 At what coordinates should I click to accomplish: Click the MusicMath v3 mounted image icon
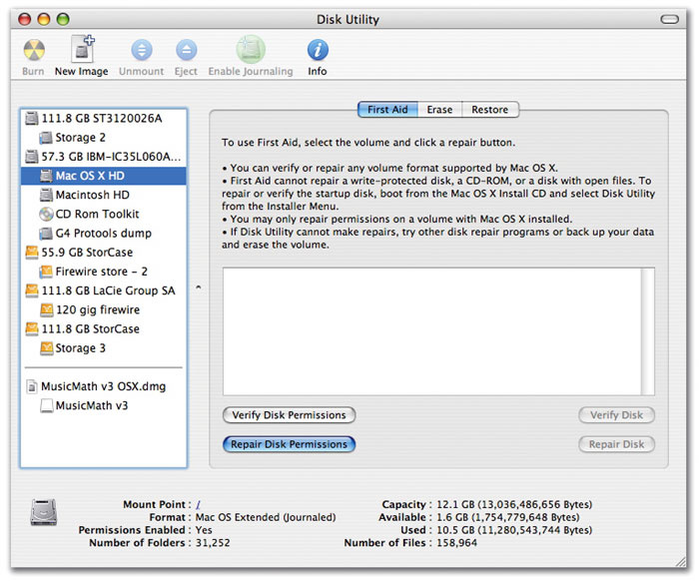click(x=46, y=406)
